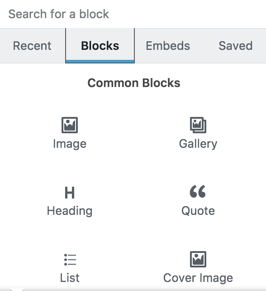Insert a Heading block via H icon

click(x=70, y=193)
